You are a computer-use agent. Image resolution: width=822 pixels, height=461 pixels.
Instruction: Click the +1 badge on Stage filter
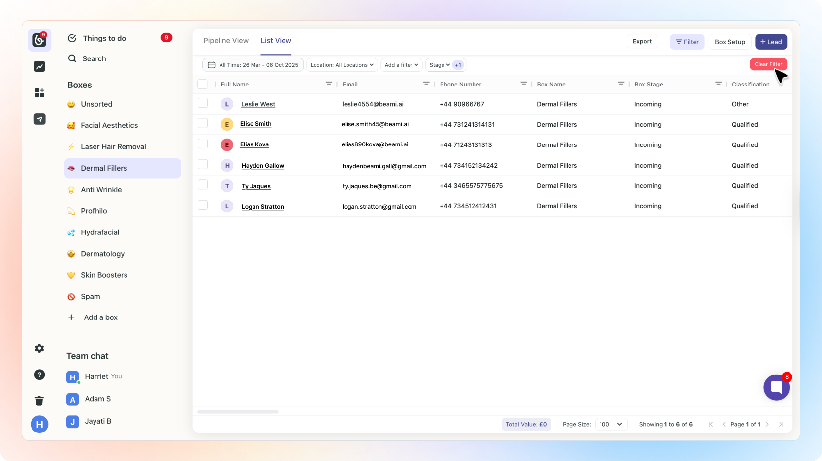[458, 65]
